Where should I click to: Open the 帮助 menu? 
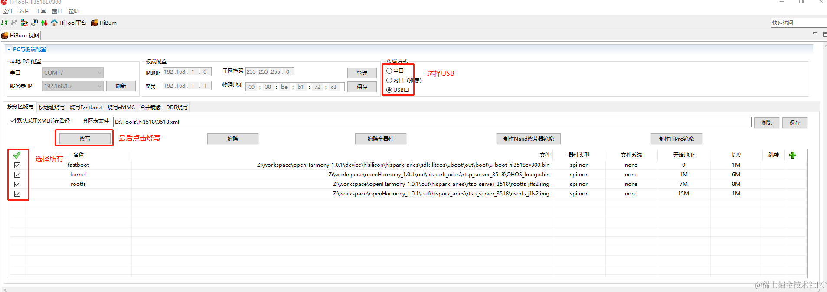tap(74, 11)
